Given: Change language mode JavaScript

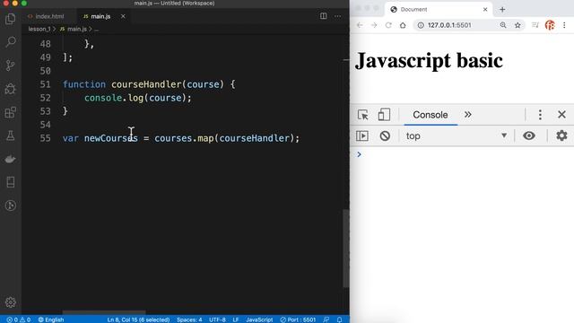Looking at the screenshot, I should [x=259, y=319].
